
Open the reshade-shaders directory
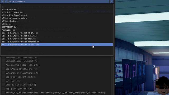pyautogui.click(x=57, y=18)
